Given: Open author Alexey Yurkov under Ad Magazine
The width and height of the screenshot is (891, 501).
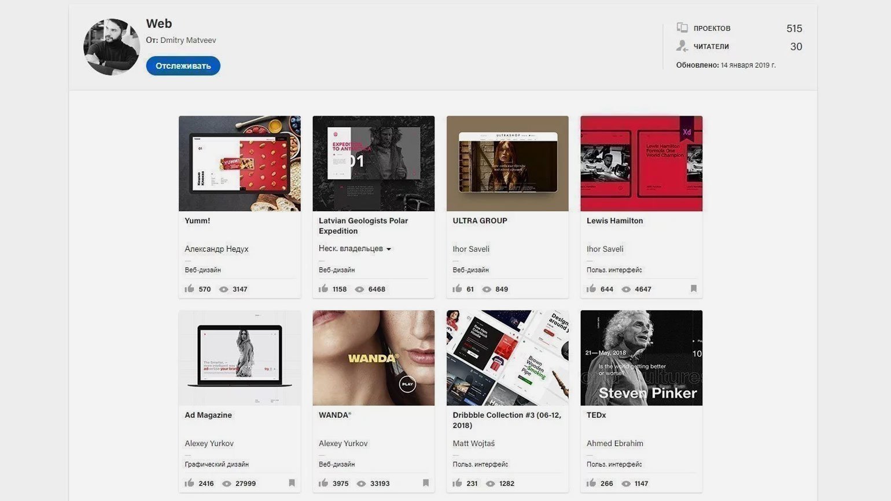Looking at the screenshot, I should (x=209, y=443).
